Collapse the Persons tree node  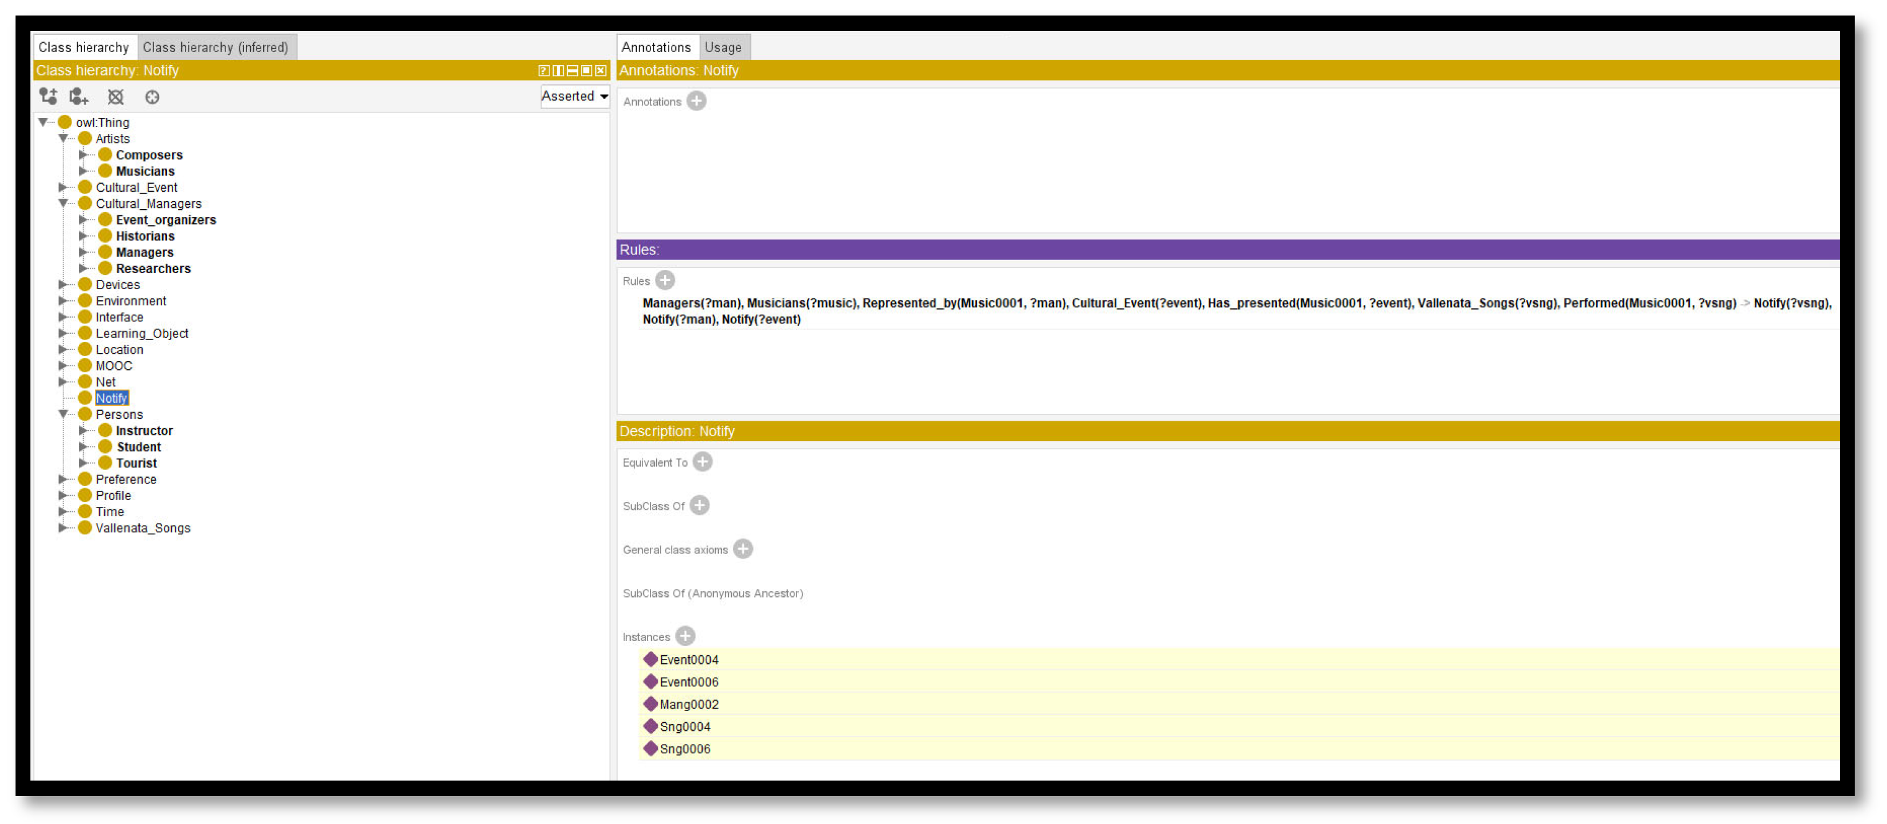click(64, 414)
